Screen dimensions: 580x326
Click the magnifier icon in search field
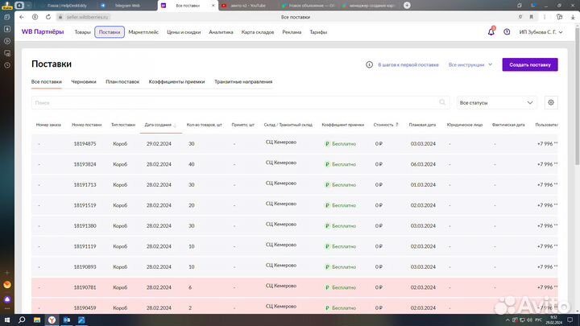coord(442,103)
